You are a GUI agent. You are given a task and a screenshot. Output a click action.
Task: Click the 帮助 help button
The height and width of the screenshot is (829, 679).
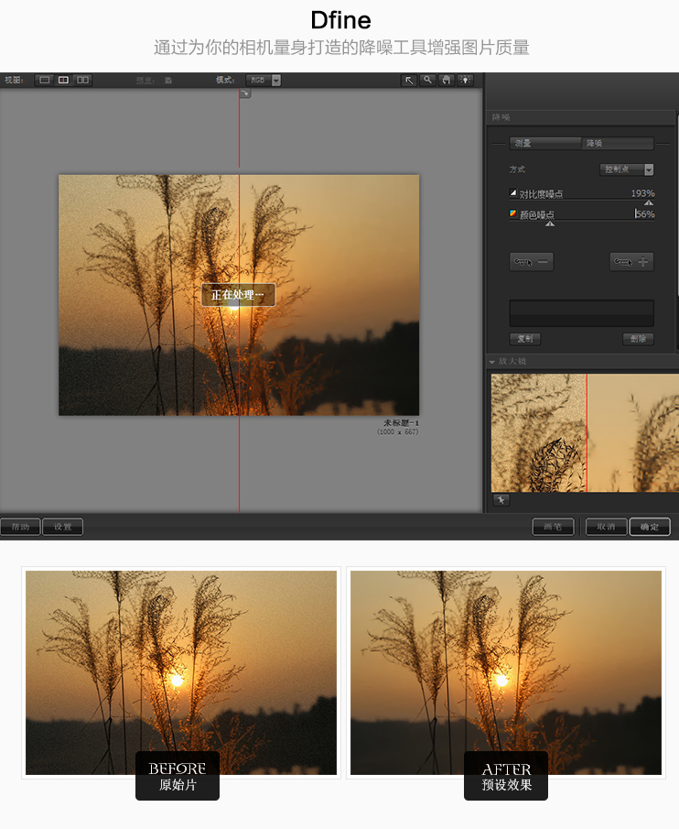point(20,527)
